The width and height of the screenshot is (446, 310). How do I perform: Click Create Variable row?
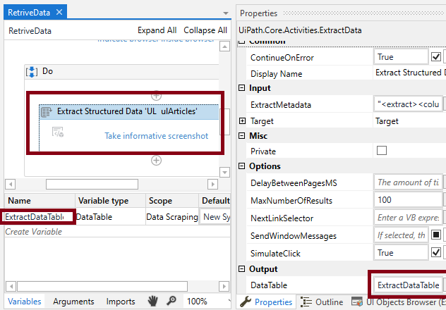point(117,232)
